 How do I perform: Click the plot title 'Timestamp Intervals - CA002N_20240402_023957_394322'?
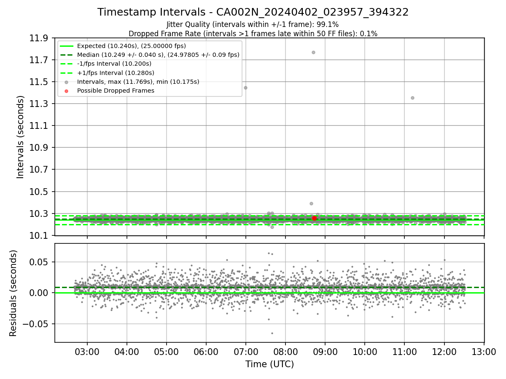[x=253, y=12]
